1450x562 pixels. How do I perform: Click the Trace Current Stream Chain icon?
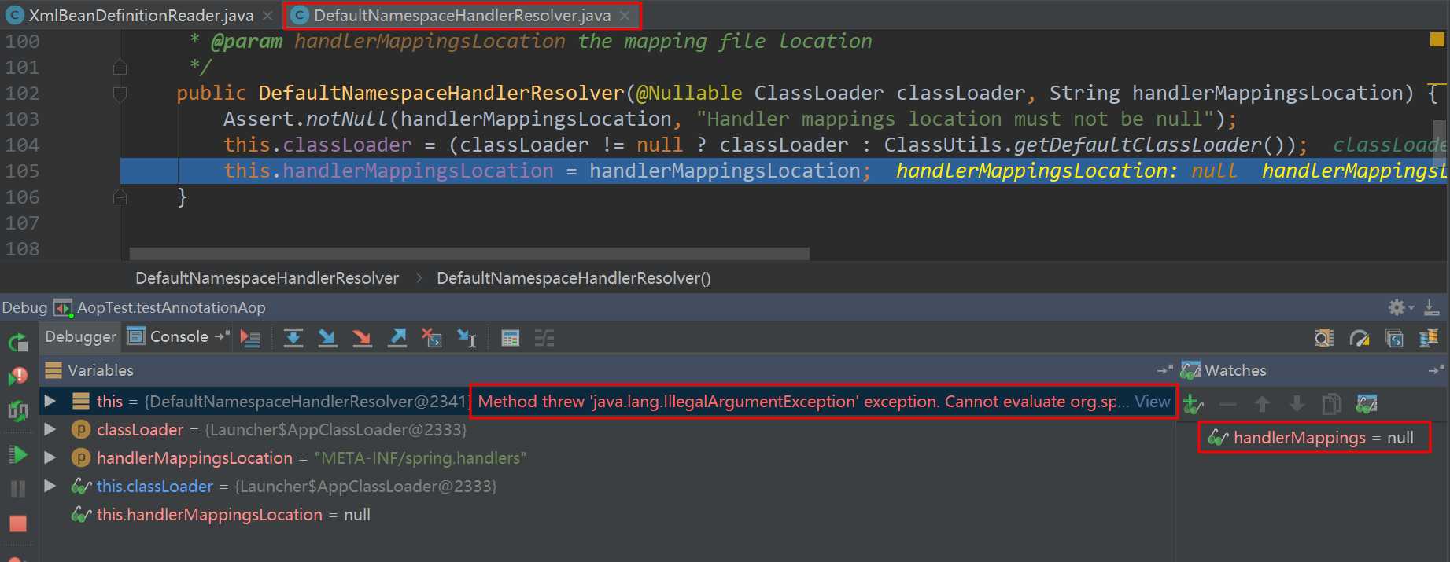[x=544, y=338]
